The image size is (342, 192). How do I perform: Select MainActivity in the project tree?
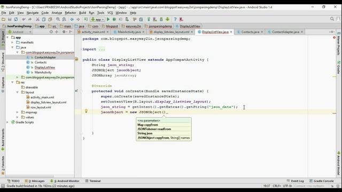click(43, 73)
